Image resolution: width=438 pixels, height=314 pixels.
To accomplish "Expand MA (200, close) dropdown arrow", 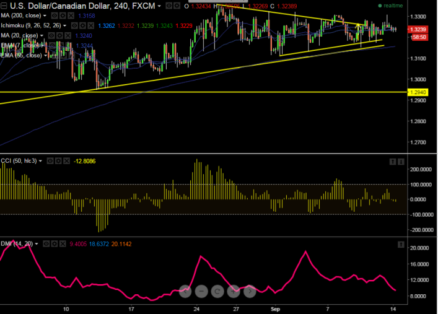I will click(45, 16).
